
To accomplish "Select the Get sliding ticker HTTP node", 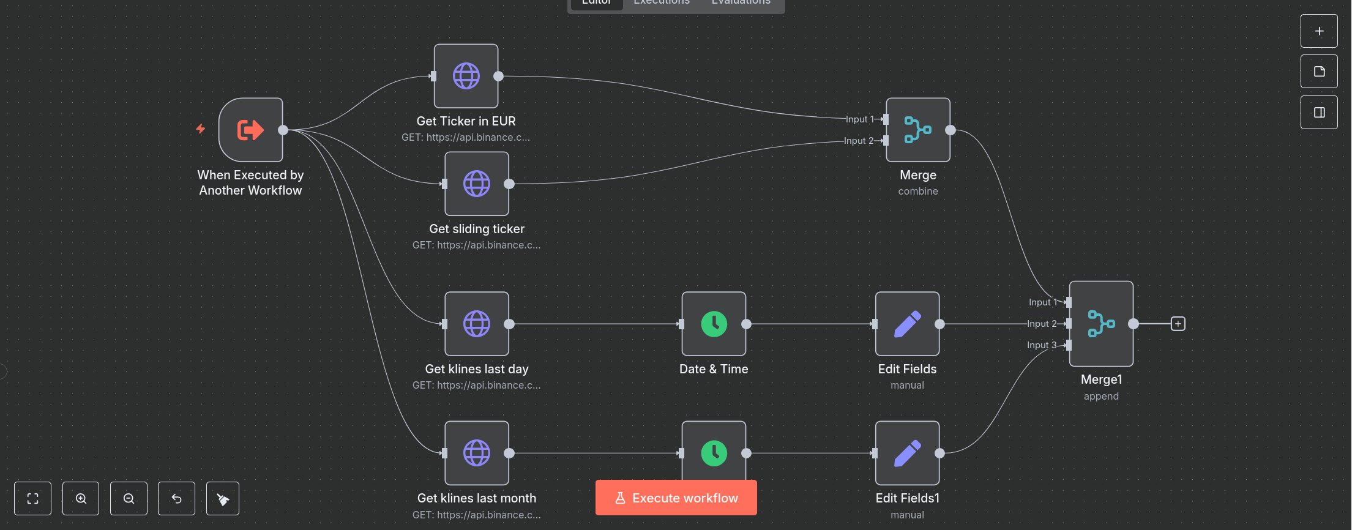I will point(476,184).
